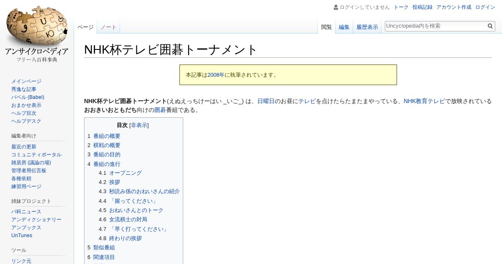Hide the table of contents via 非表示
The image size is (502, 264).
coord(139,125)
